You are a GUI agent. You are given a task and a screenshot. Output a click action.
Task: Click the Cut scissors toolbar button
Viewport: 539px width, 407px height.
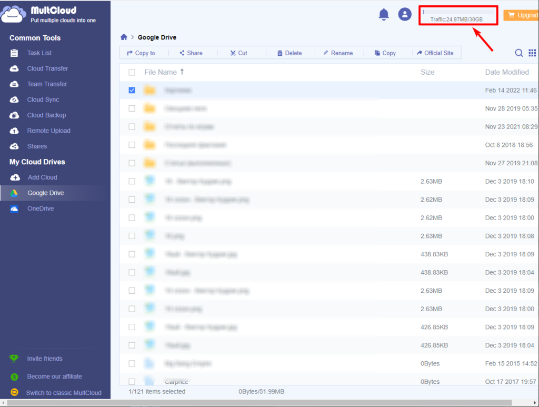coord(238,53)
